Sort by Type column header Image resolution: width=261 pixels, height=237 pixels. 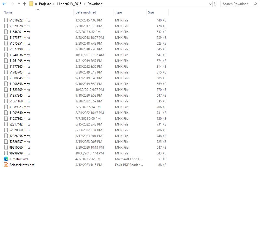118,12
